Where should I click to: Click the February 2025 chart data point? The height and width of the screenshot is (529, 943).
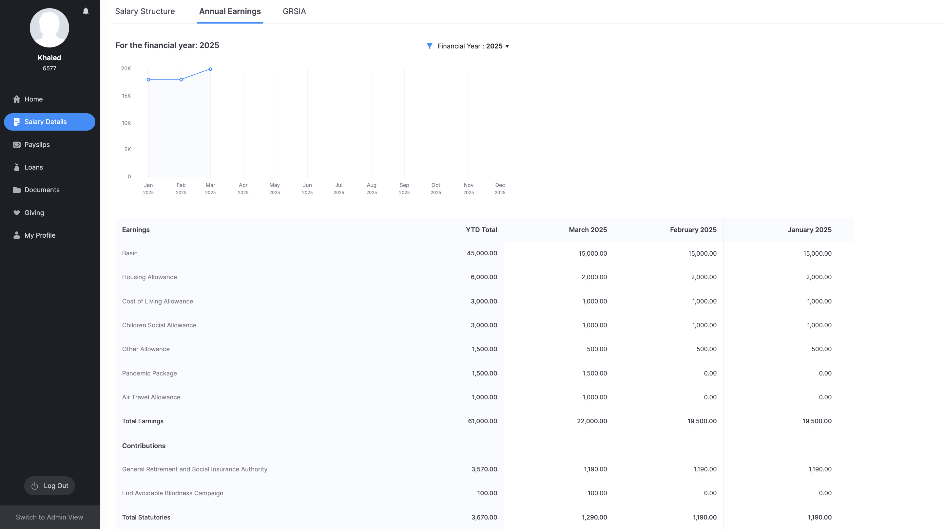click(181, 80)
